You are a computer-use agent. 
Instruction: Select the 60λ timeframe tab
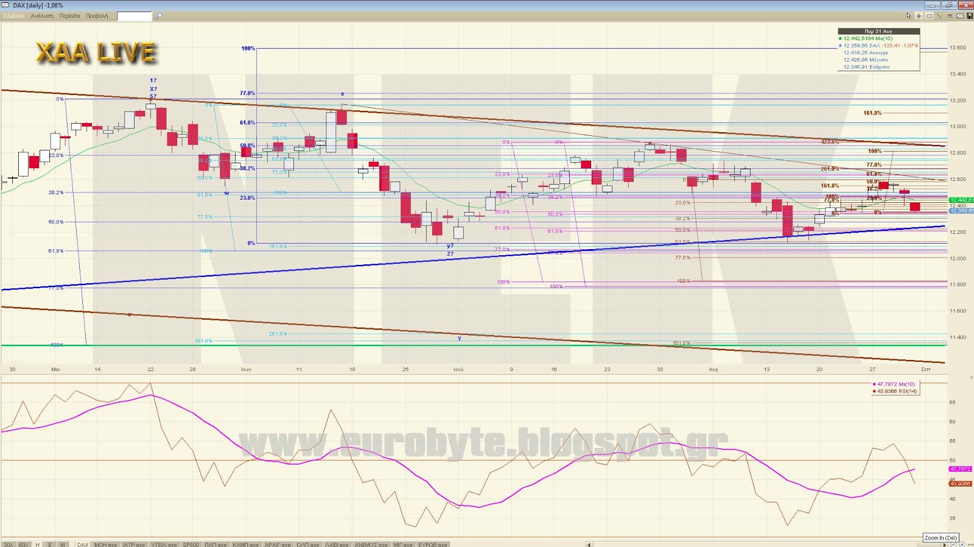23,544
